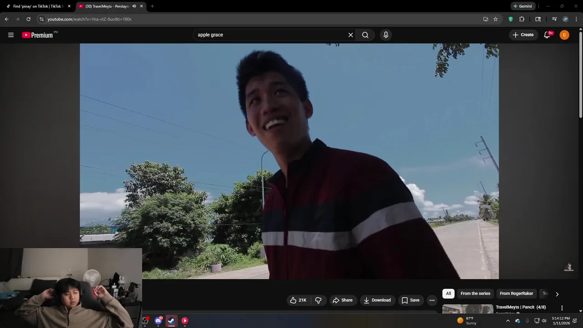Open Chrome extensions puzzle icon
This screenshot has width=583, height=328.
522,19
